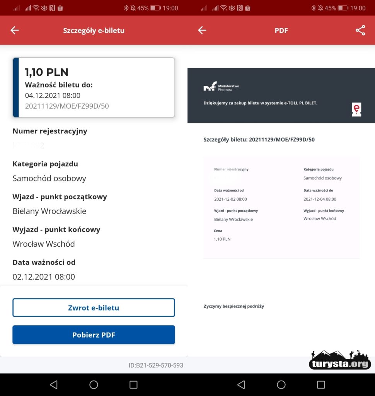This screenshot has height=396, width=375.
Task: Tap the back arrow on Szczegóły e-biletu screen
Action: click(14, 30)
